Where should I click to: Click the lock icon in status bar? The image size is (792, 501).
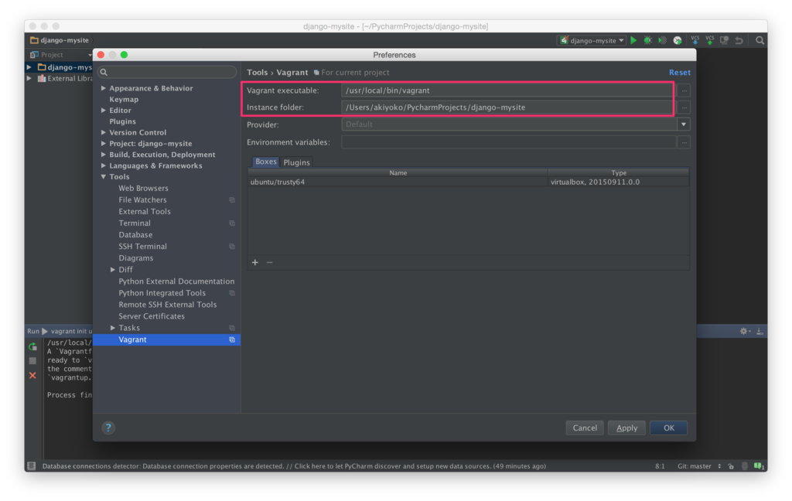tap(731, 466)
